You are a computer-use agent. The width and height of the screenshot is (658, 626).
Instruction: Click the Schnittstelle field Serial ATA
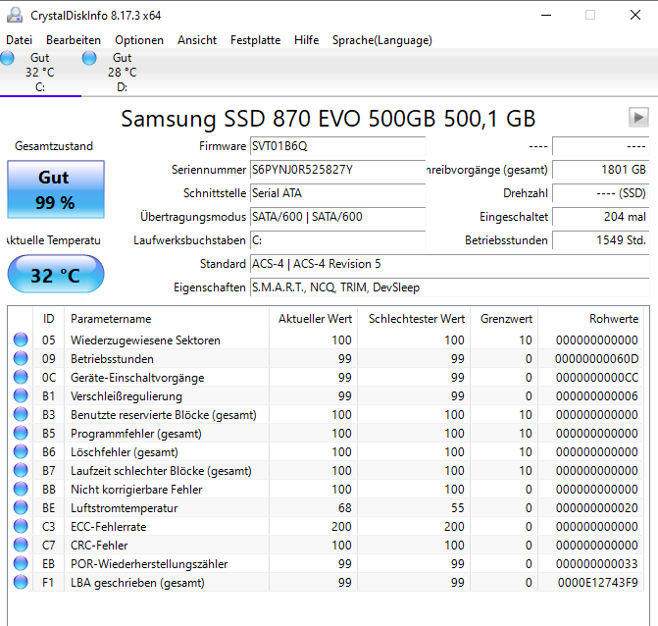337,193
